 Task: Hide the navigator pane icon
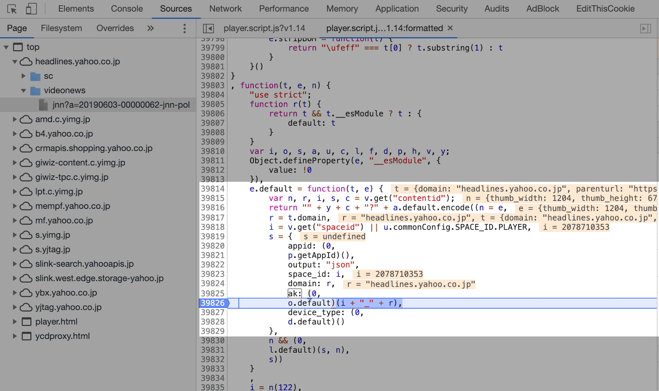pyautogui.click(x=208, y=28)
